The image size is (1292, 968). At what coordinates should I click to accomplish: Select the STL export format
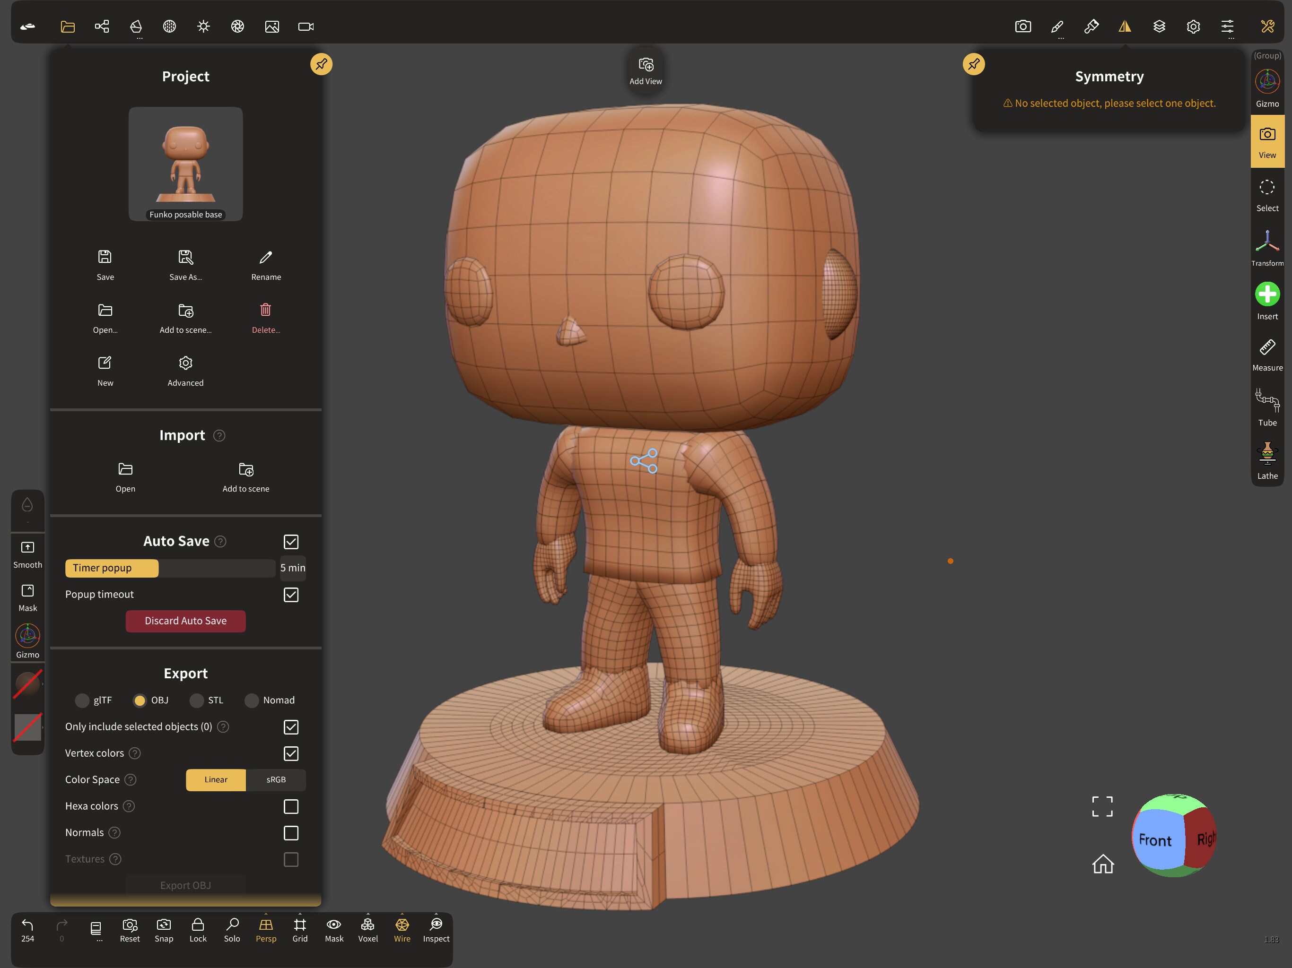point(196,700)
